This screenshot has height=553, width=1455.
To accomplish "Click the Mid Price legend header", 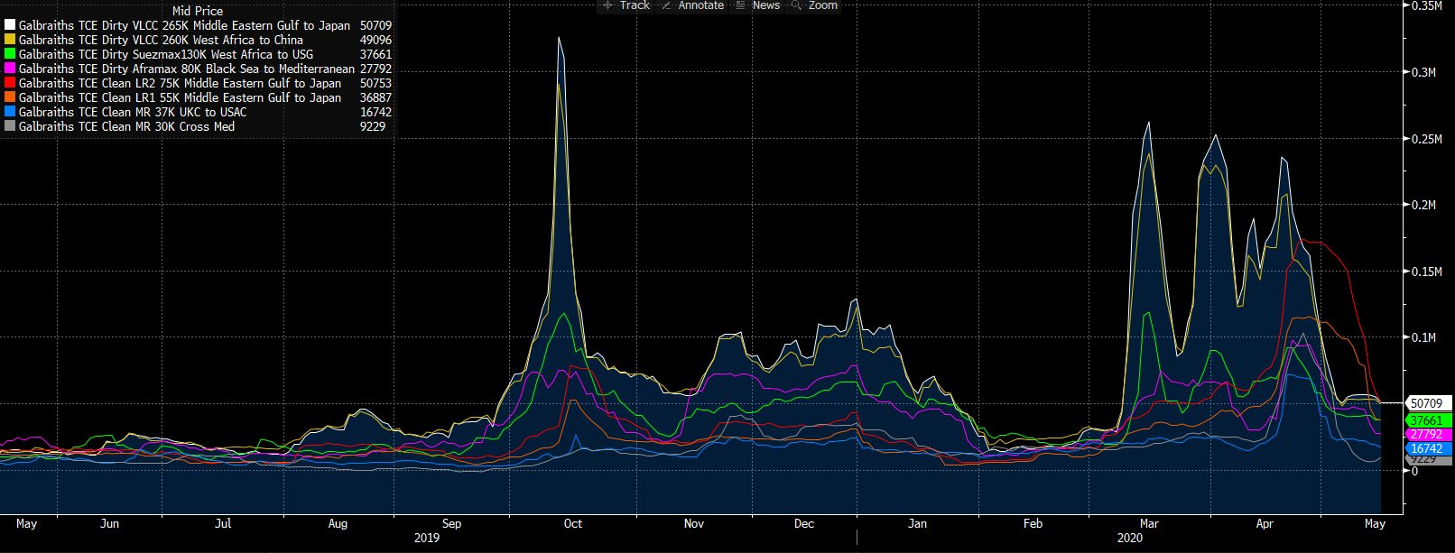I will (x=197, y=11).
